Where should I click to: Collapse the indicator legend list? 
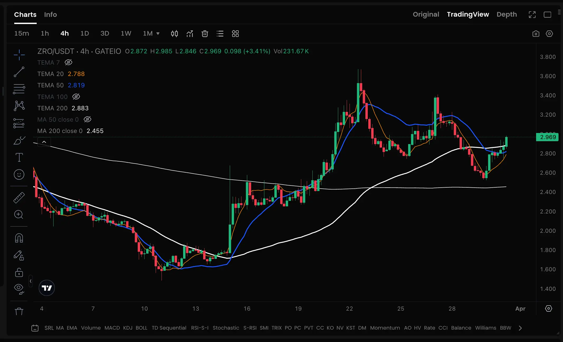[x=44, y=142]
